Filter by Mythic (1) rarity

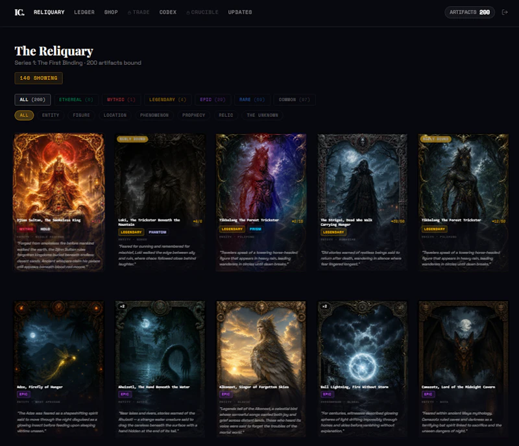(121, 100)
